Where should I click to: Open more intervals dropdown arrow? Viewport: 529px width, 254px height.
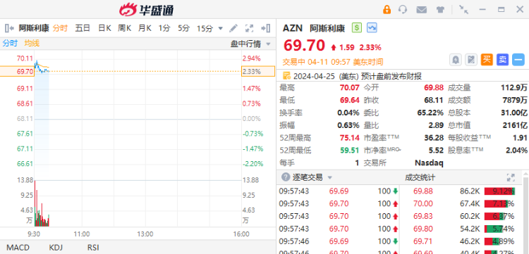point(221,29)
